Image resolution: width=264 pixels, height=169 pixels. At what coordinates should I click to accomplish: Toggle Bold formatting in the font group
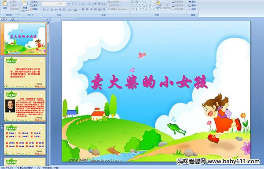(x=44, y=10)
